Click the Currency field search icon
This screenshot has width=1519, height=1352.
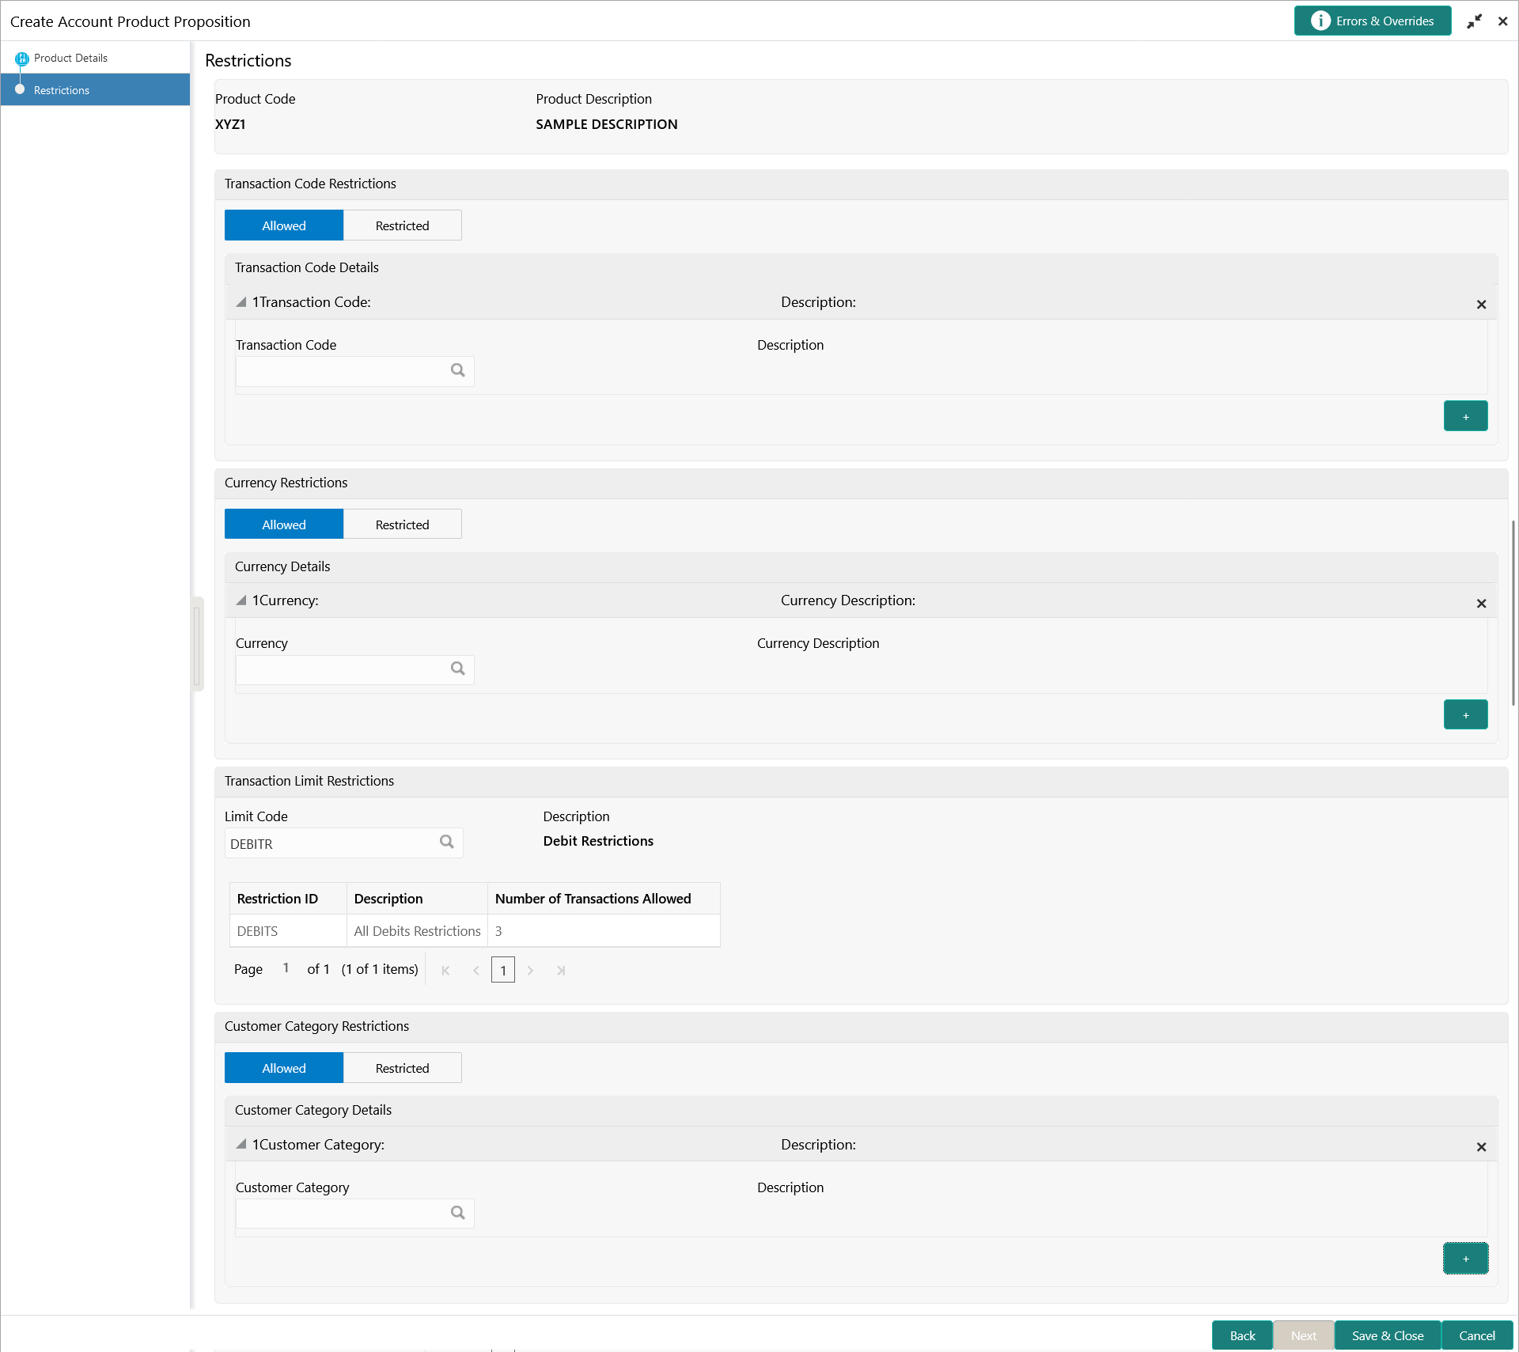457,669
